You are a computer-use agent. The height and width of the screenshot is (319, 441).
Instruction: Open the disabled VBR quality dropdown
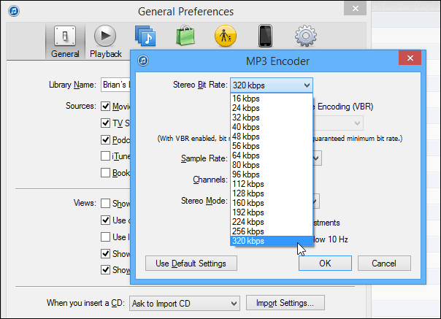[x=338, y=123]
